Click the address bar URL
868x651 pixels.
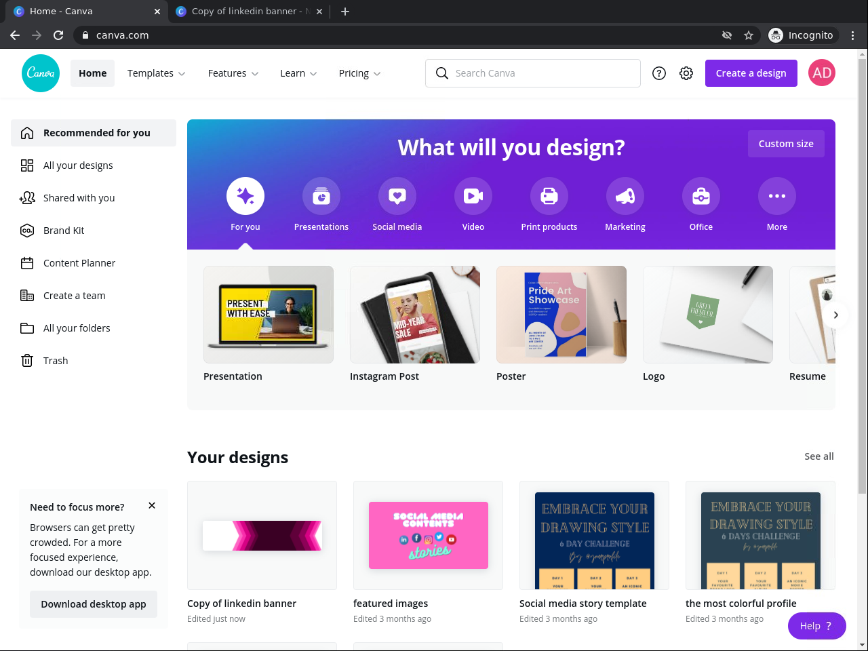pyautogui.click(x=123, y=35)
